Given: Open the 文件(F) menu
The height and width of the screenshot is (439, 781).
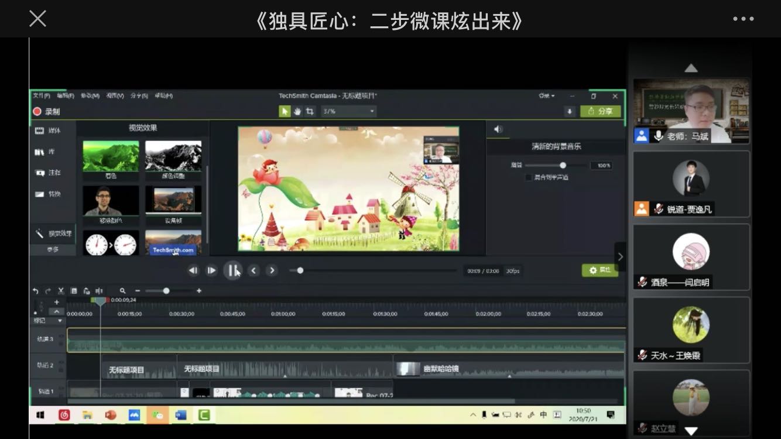Looking at the screenshot, I should pyautogui.click(x=42, y=96).
